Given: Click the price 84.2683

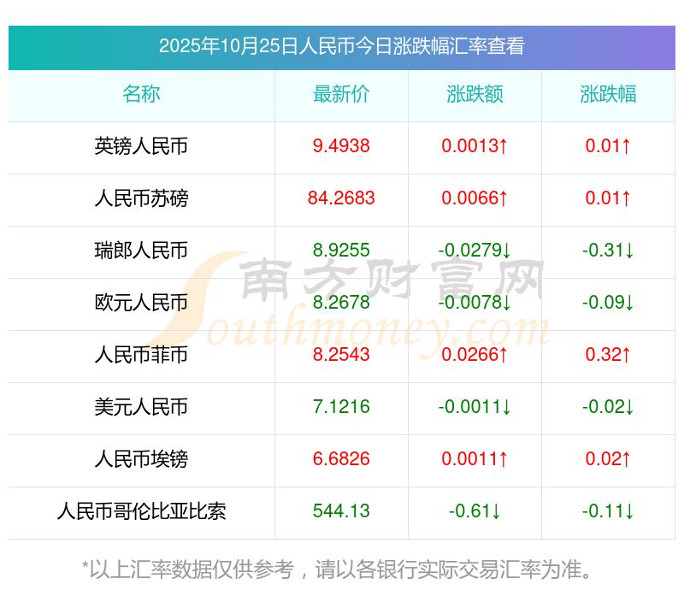Looking at the screenshot, I should pos(341,198).
